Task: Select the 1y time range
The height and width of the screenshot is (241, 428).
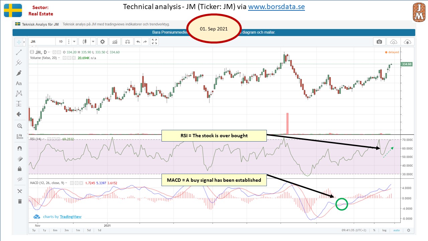Action: [44, 230]
